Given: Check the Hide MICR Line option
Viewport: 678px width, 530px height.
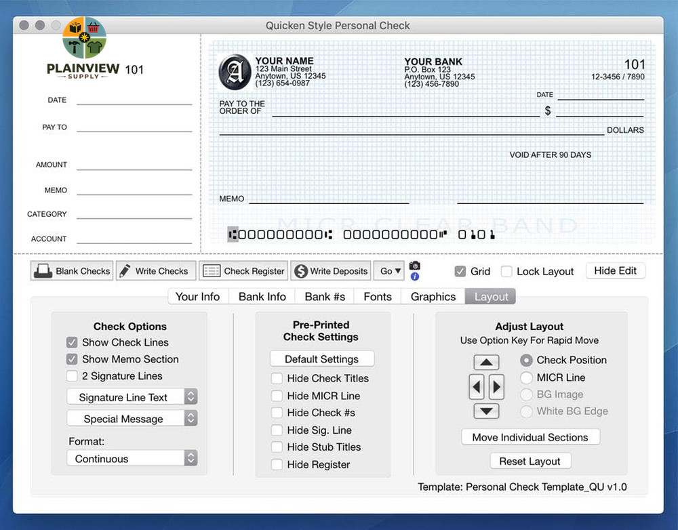Looking at the screenshot, I should click(x=277, y=396).
